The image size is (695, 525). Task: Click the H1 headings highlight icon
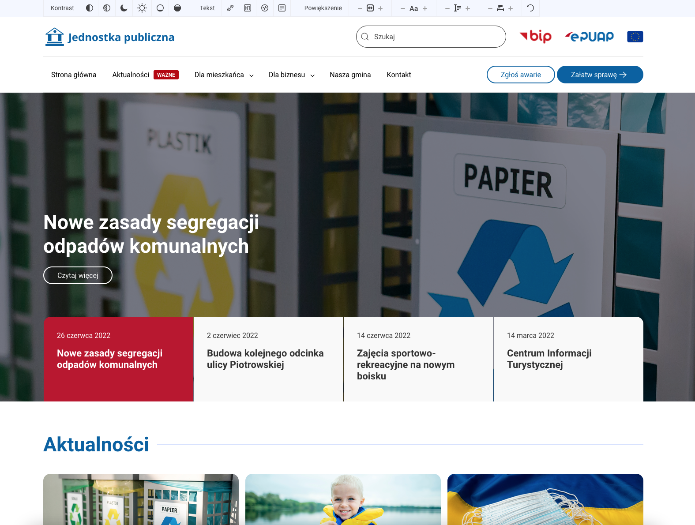(x=248, y=8)
